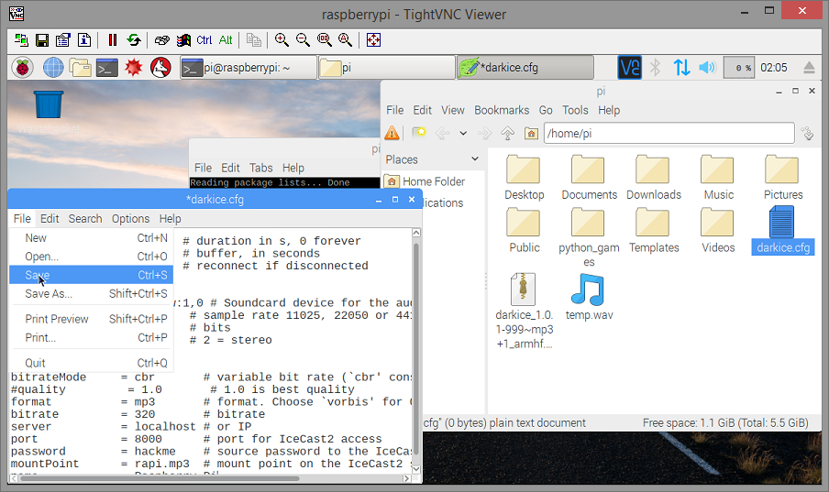This screenshot has height=492, width=829.
Task: Expand the history dropdown arrow in file manager
Action: [463, 133]
